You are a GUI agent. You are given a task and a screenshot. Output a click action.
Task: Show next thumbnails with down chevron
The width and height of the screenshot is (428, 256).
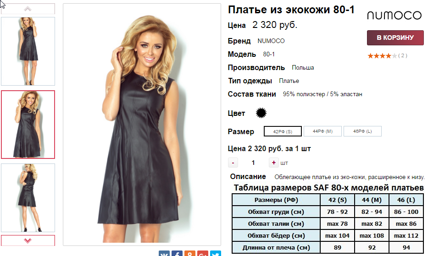(x=28, y=240)
